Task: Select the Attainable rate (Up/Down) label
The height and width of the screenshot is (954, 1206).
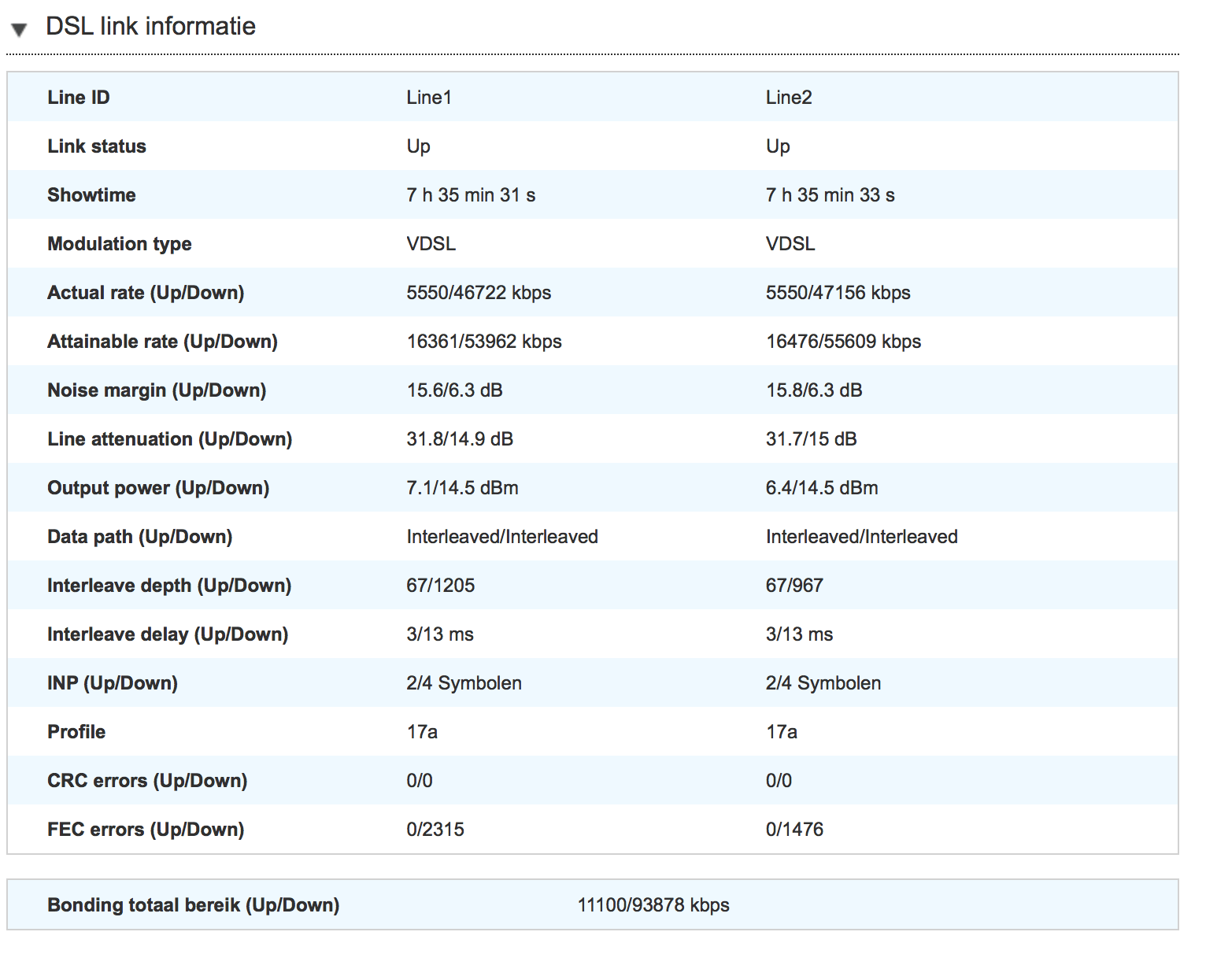Action: 162,342
